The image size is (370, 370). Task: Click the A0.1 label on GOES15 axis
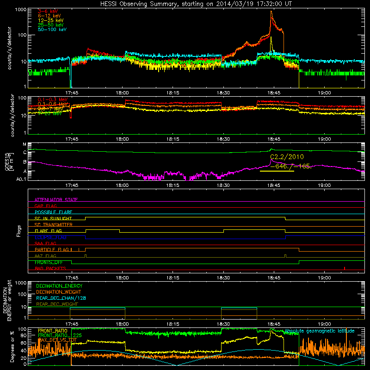click(21, 179)
